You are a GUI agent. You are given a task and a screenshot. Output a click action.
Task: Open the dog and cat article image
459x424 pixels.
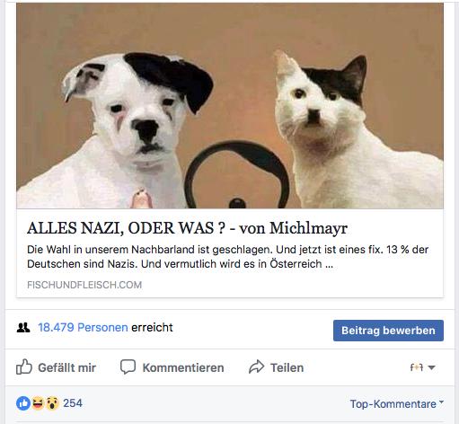pos(230,106)
